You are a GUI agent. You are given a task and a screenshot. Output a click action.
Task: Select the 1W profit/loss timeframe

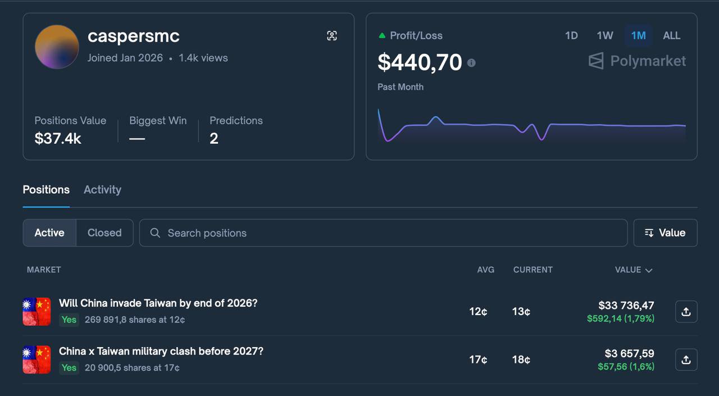(x=604, y=35)
